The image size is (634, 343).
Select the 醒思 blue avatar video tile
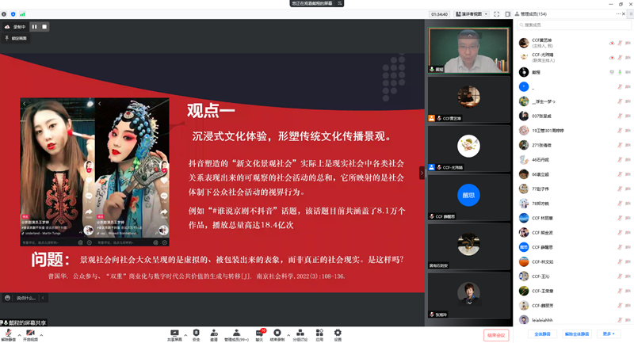(x=469, y=196)
